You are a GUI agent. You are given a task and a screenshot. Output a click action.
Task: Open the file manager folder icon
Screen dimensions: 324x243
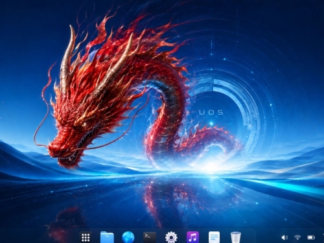[107, 237]
